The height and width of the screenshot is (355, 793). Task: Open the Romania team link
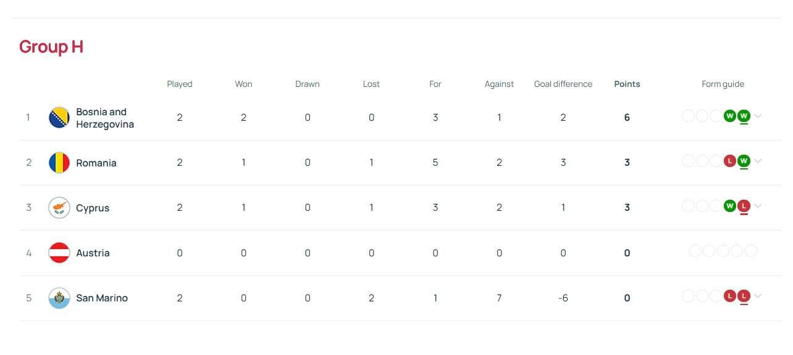pyautogui.click(x=96, y=163)
